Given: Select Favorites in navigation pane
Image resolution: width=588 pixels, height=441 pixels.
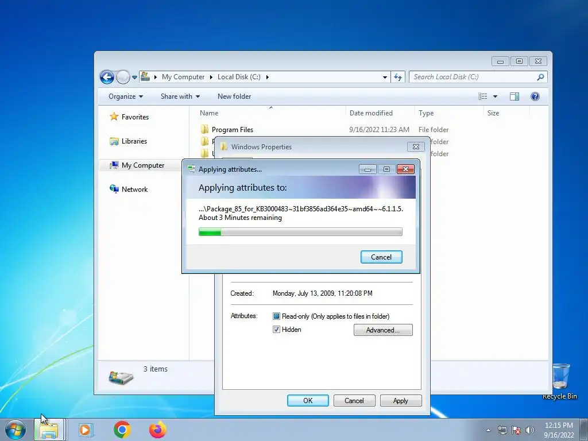Looking at the screenshot, I should click(x=135, y=117).
